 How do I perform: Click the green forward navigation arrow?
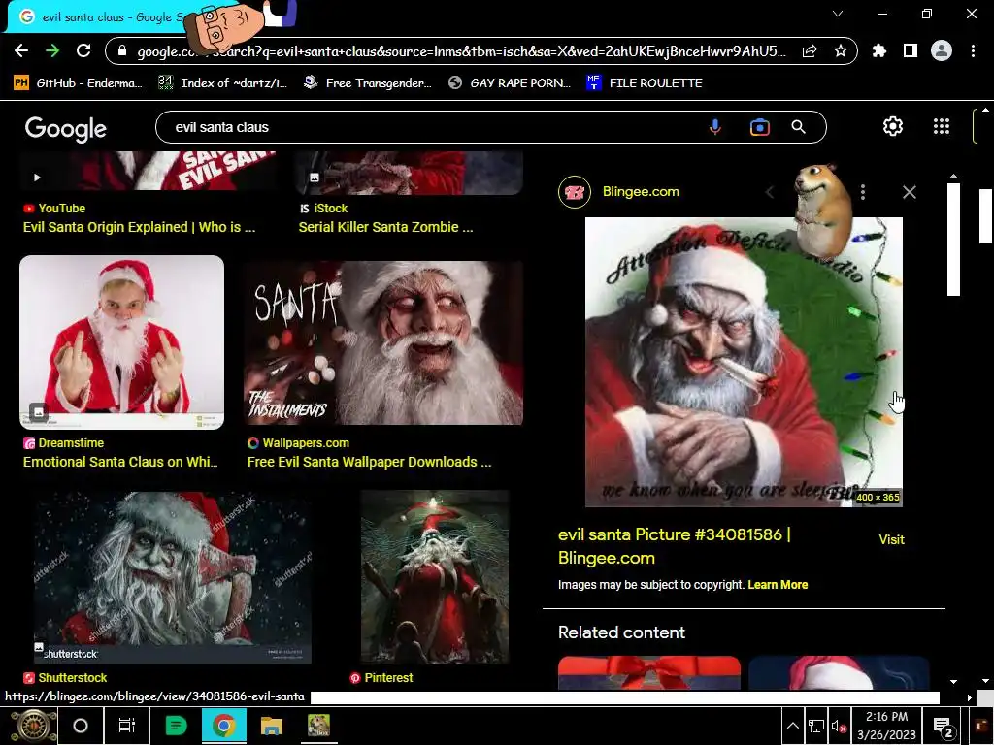click(x=52, y=50)
